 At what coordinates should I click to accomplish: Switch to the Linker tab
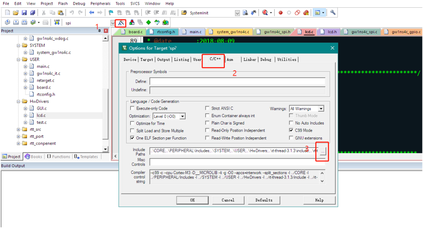[249, 59]
